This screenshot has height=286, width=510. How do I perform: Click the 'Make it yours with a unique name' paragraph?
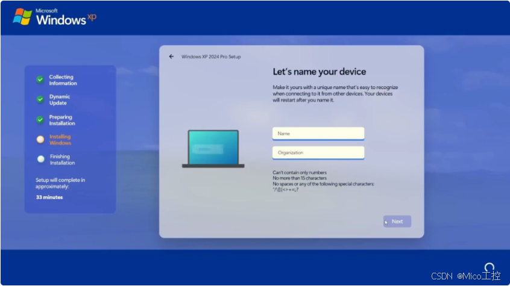(x=335, y=93)
